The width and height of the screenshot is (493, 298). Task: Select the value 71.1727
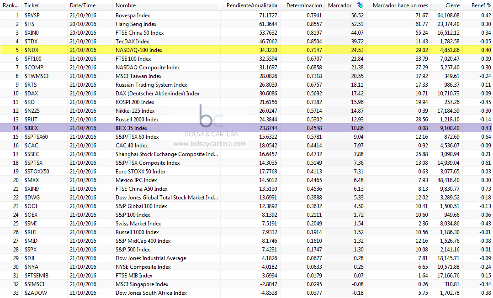(268, 16)
